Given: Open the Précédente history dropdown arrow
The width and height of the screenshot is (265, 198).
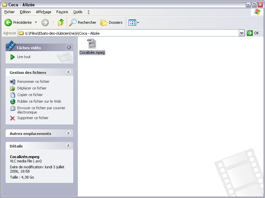Looking at the screenshot, I should [36, 22].
